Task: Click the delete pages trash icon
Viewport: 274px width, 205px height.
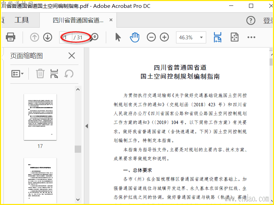Action: tap(40, 74)
